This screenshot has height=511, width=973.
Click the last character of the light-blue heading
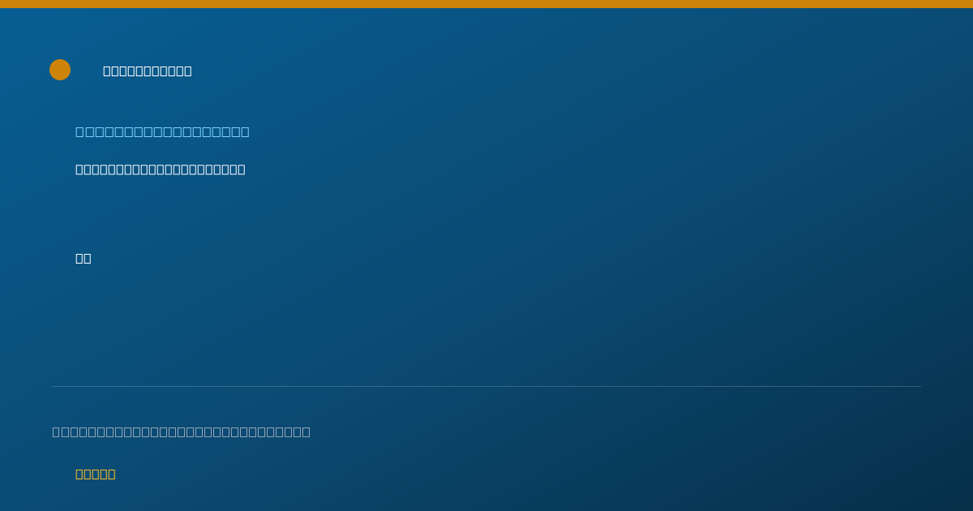pos(245,131)
